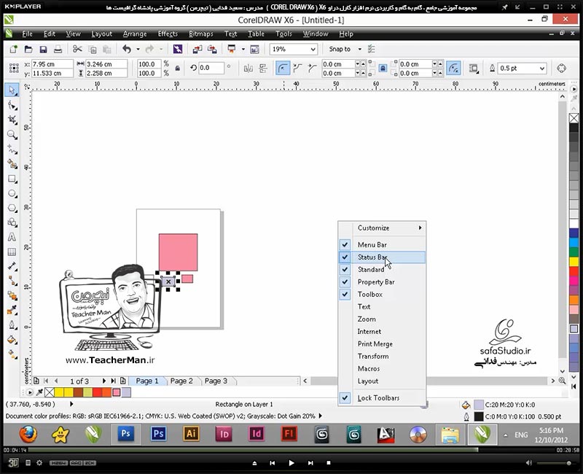Click the Print Merge menu entry
The width and height of the screenshot is (583, 474).
pyautogui.click(x=382, y=344)
